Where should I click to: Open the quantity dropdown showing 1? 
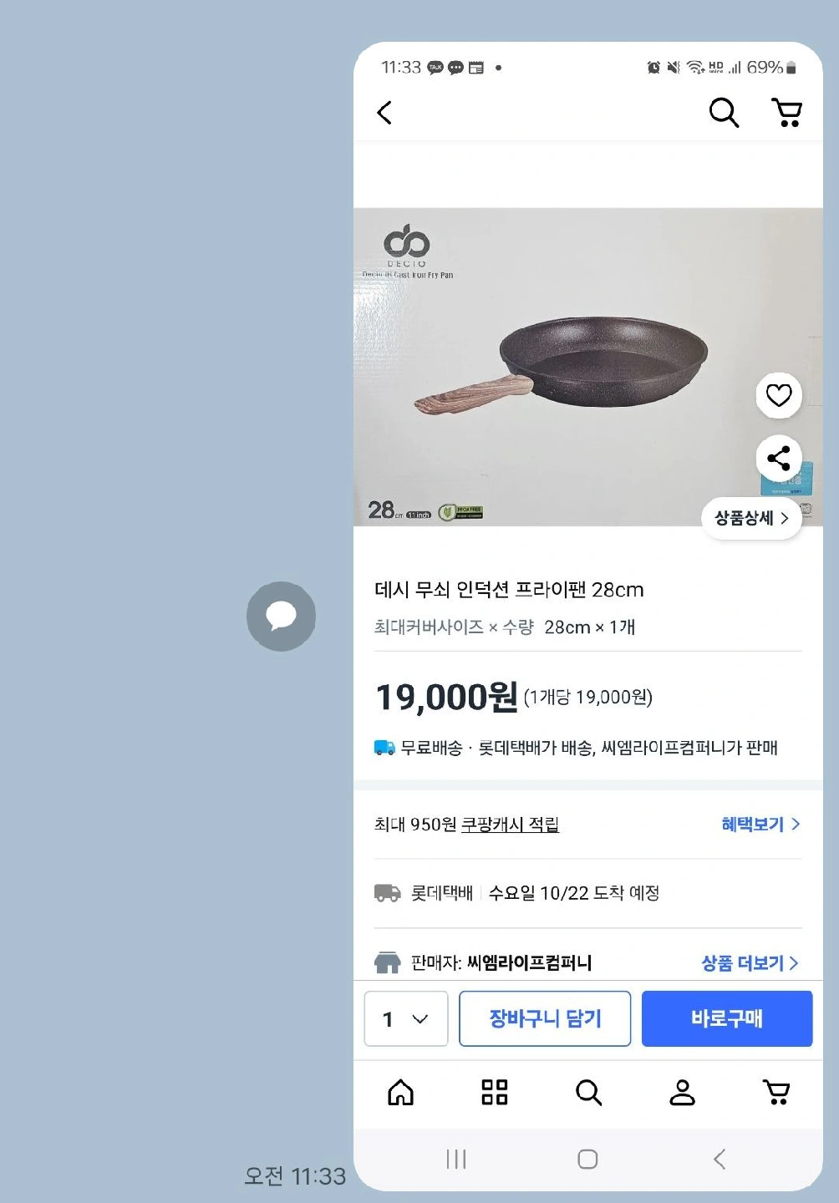(406, 1018)
